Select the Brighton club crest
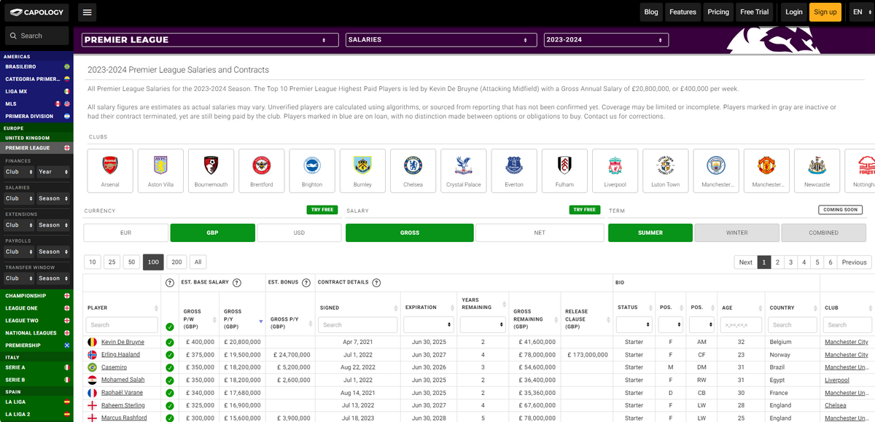This screenshot has width=875, height=422. point(312,171)
